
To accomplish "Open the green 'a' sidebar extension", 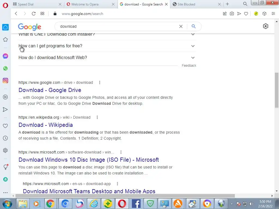I will coord(5,179).
